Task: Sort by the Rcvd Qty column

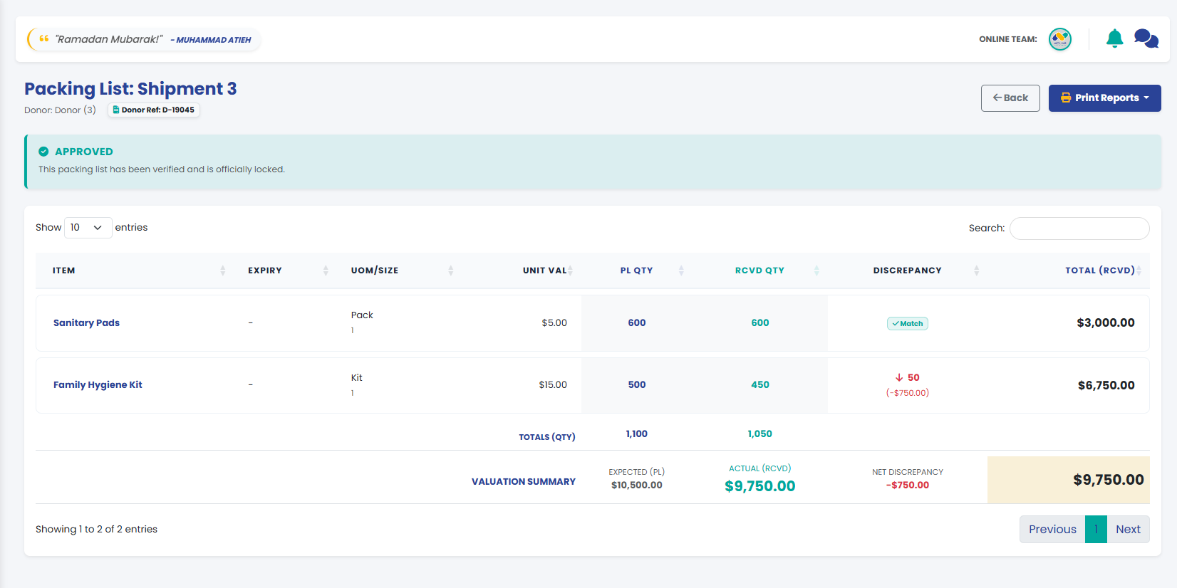Action: pyautogui.click(x=759, y=271)
